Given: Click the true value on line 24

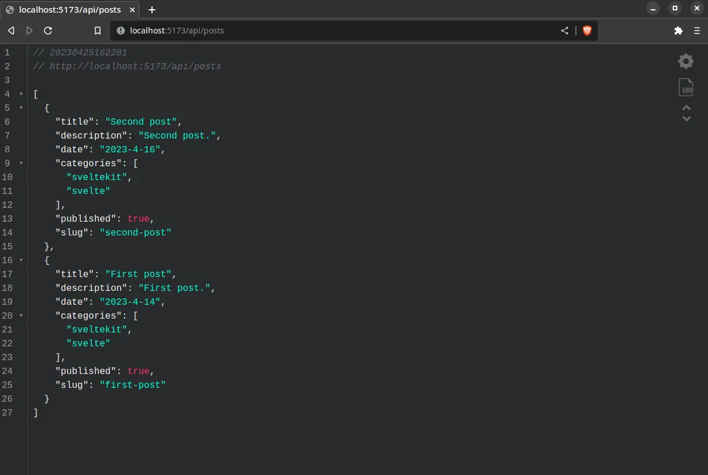Looking at the screenshot, I should pyautogui.click(x=139, y=371).
